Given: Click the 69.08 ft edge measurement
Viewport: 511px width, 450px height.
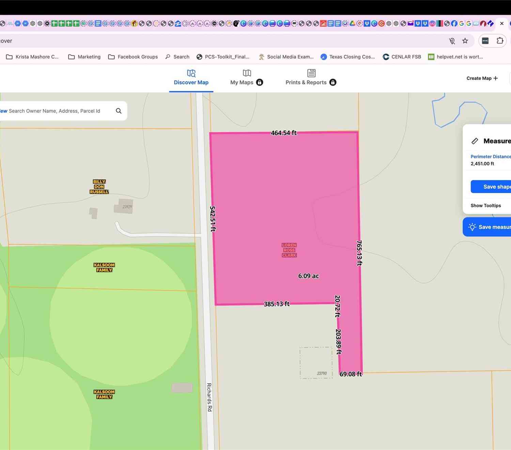Looking at the screenshot, I should point(351,374).
